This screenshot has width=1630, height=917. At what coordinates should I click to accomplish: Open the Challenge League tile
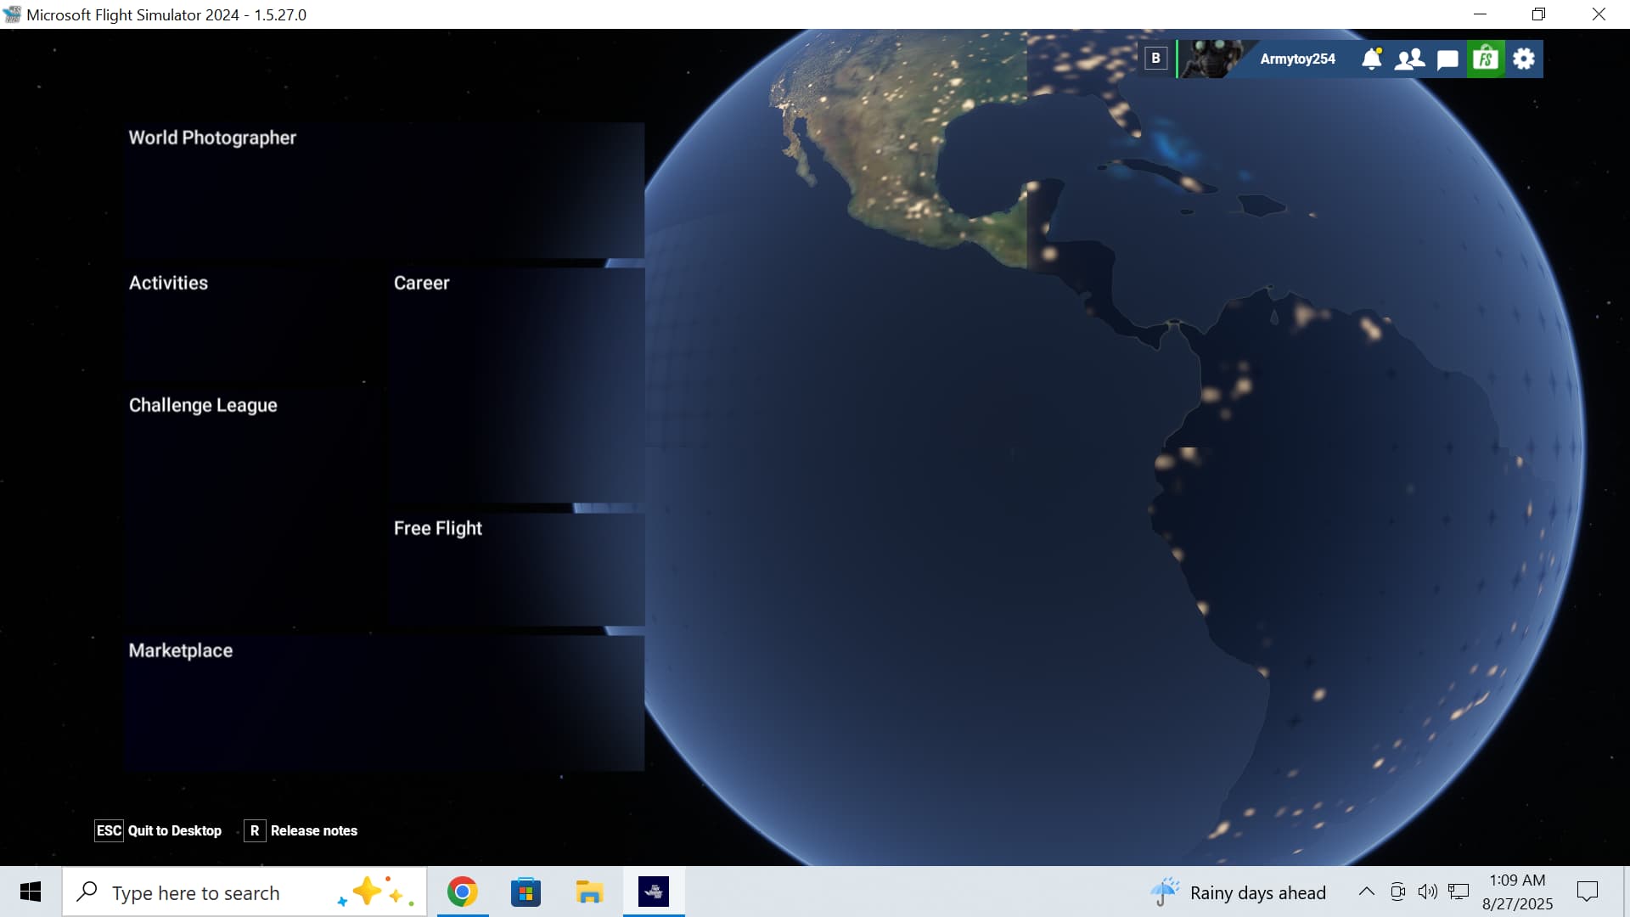pyautogui.click(x=255, y=509)
